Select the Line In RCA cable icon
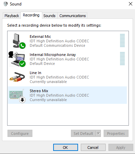This screenshot has width=135, height=154. point(17,77)
